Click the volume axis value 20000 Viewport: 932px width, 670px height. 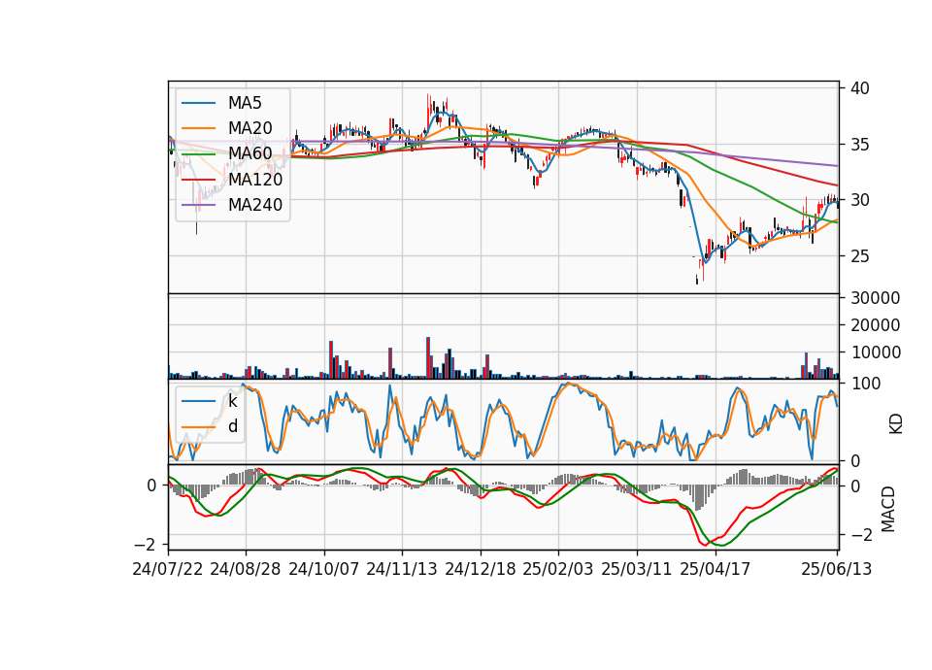click(x=875, y=325)
